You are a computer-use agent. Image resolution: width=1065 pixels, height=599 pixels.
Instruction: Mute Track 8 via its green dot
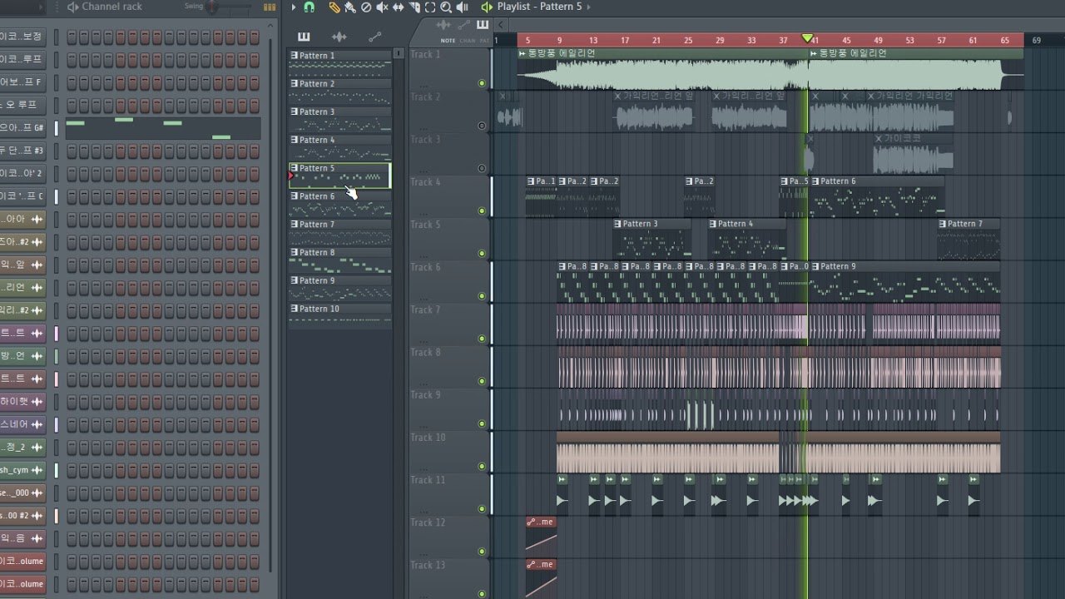click(482, 381)
